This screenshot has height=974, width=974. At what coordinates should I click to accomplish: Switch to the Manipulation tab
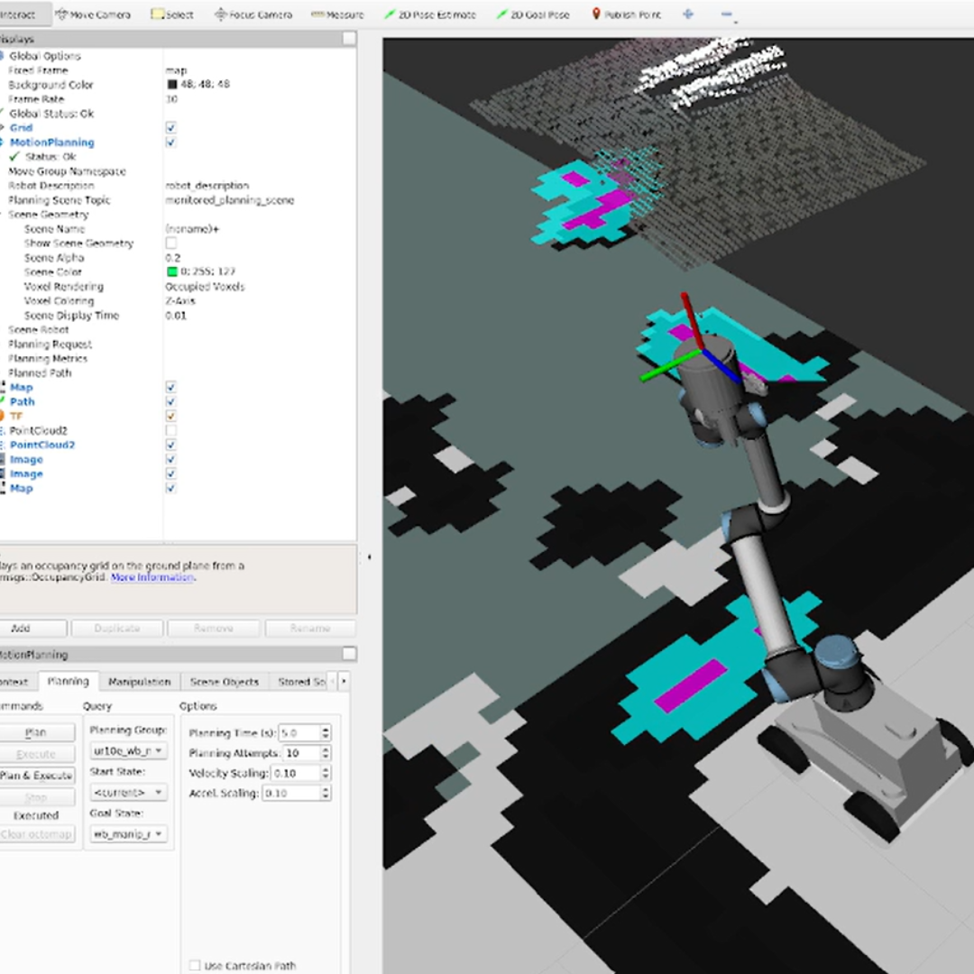pyautogui.click(x=139, y=682)
